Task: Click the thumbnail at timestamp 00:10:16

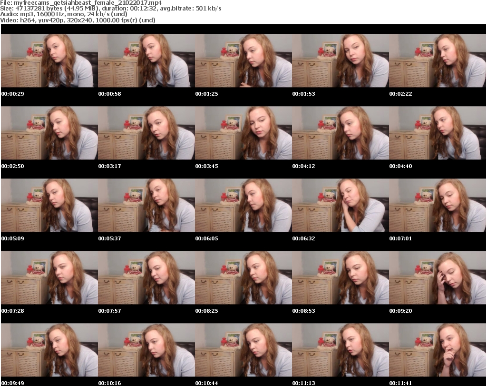Action: [x=146, y=350]
